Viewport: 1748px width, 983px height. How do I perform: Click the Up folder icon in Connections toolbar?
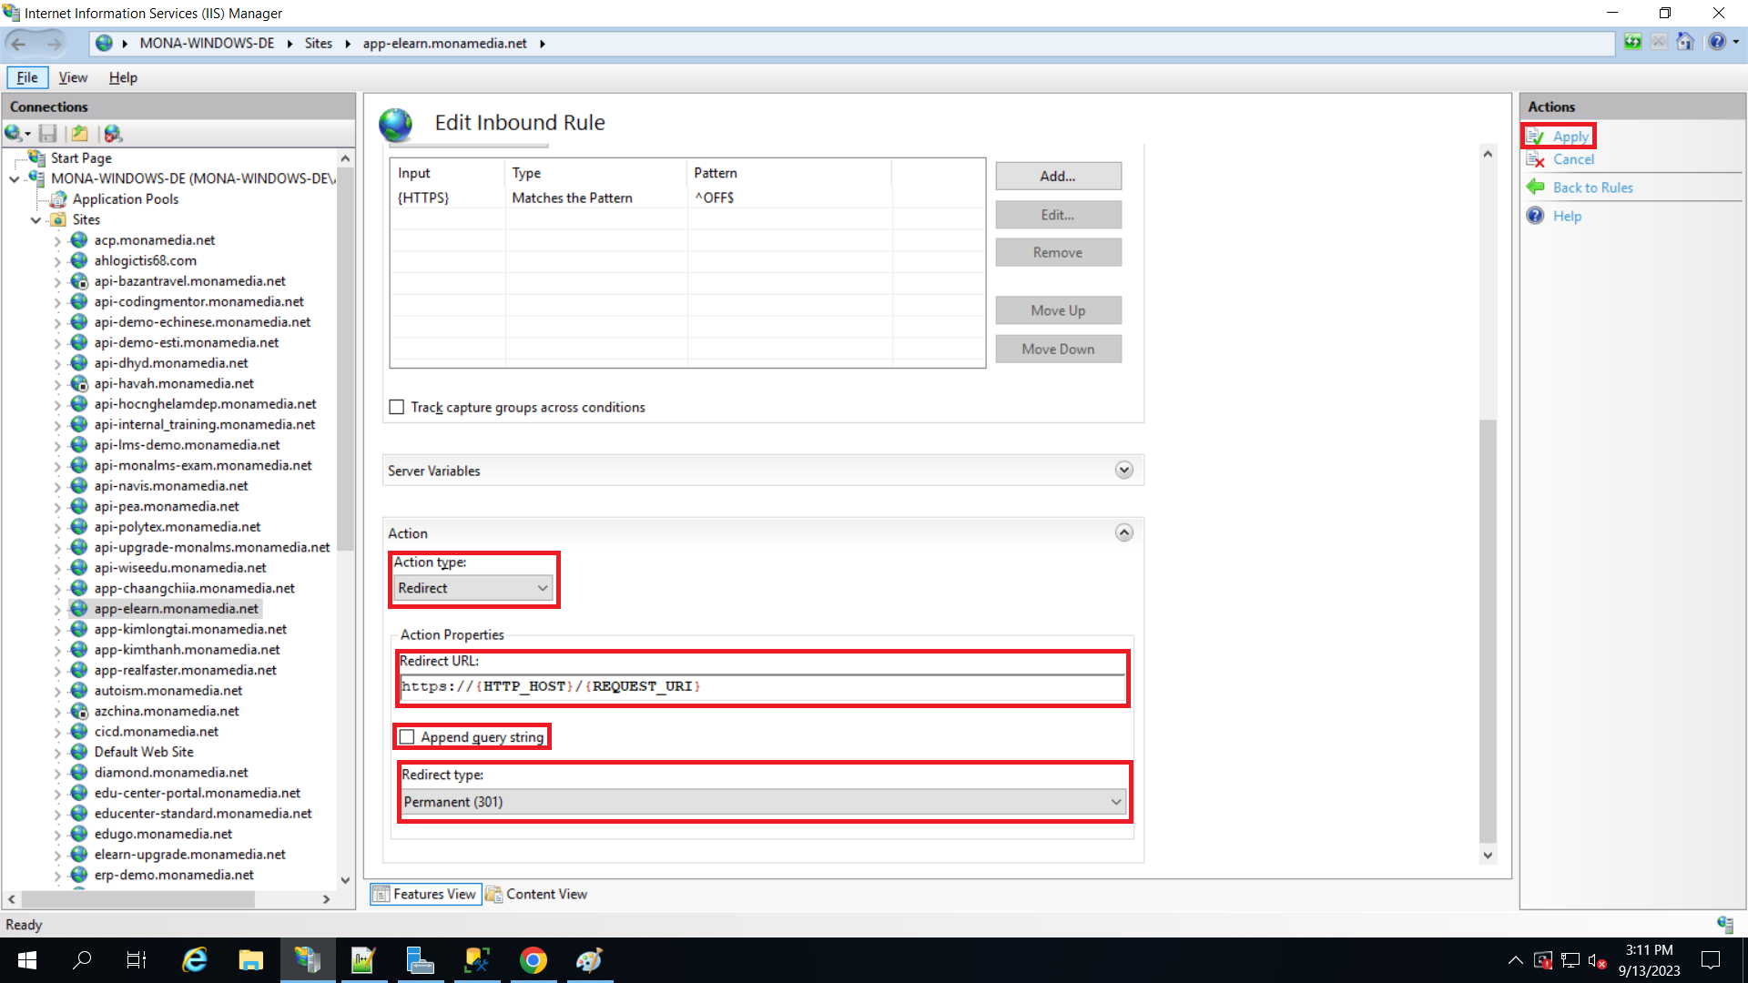point(80,134)
